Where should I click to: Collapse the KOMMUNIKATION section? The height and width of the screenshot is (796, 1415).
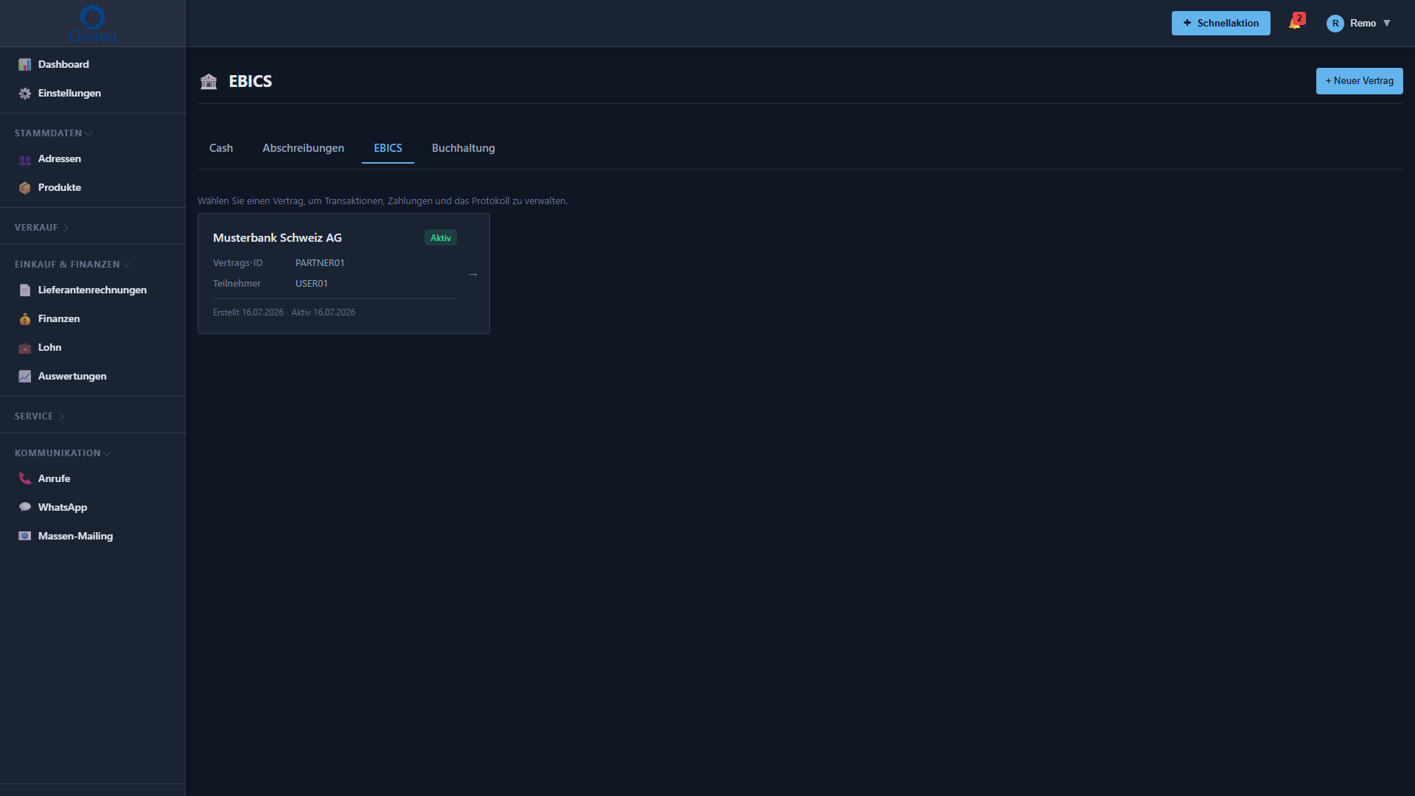click(x=63, y=453)
